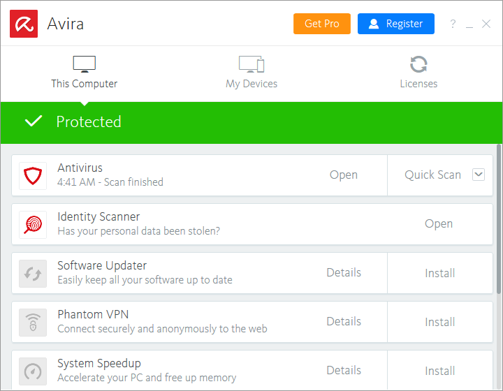Click the Phantom VPN lock icon
Image resolution: width=503 pixels, height=391 pixels.
pyautogui.click(x=33, y=322)
